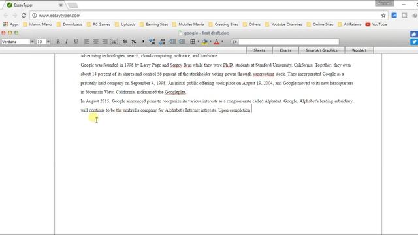Click the browser back arrow
Image resolution: width=418 pixels, height=235 pixels.
[x=6, y=16]
